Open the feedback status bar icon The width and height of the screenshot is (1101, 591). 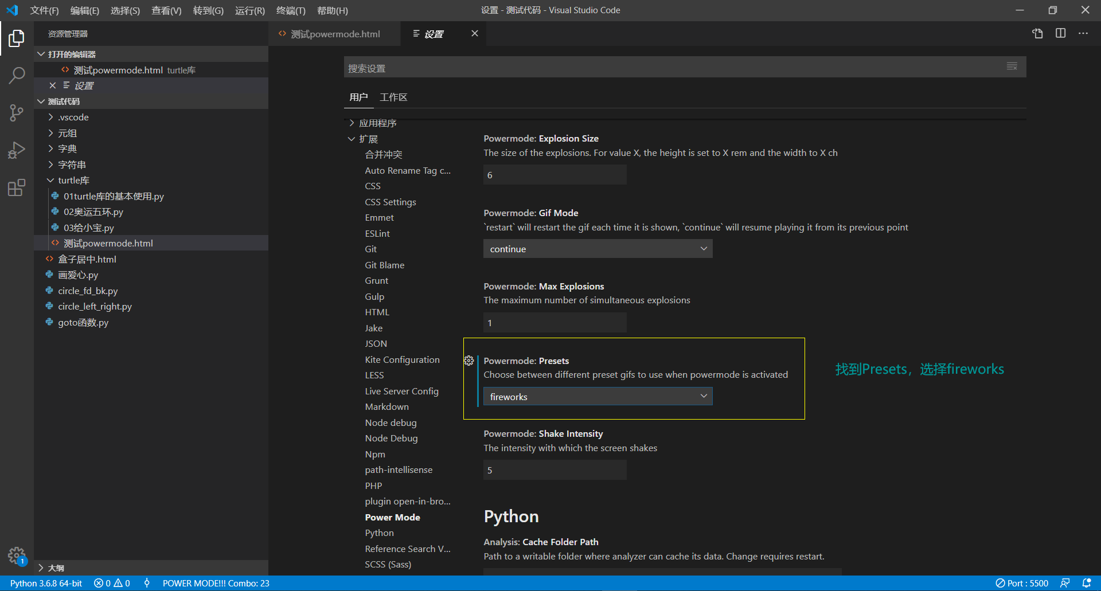click(x=1065, y=583)
